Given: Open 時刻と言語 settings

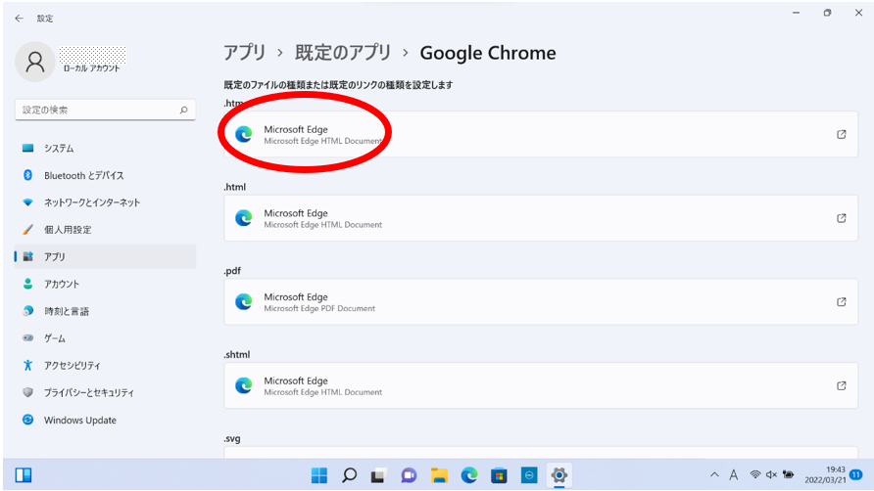Looking at the screenshot, I should tap(105, 311).
